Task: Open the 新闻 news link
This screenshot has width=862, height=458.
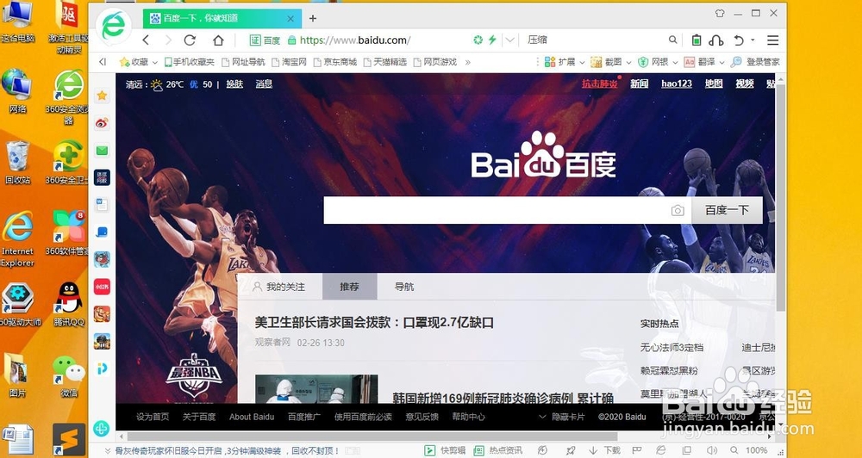Action: point(640,84)
